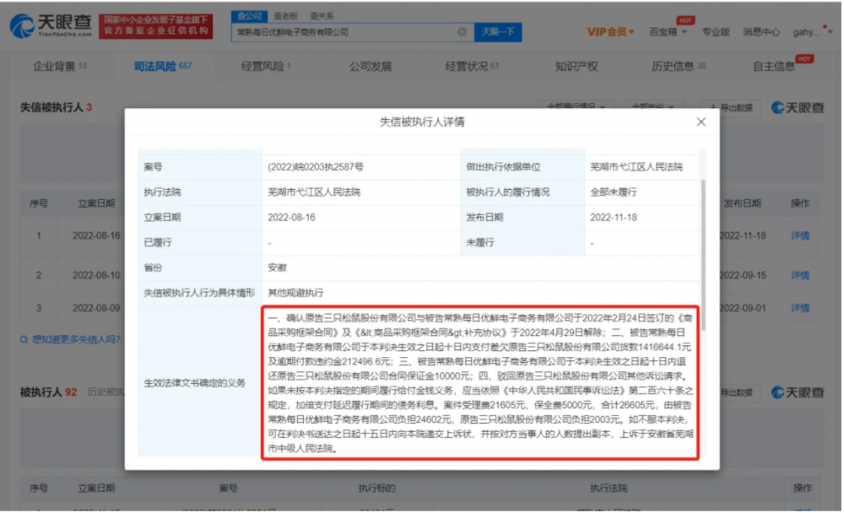Screen dimensions: 844x513
Task: Click the 失信被执行人行为具体情形 label
Action: pos(199,293)
